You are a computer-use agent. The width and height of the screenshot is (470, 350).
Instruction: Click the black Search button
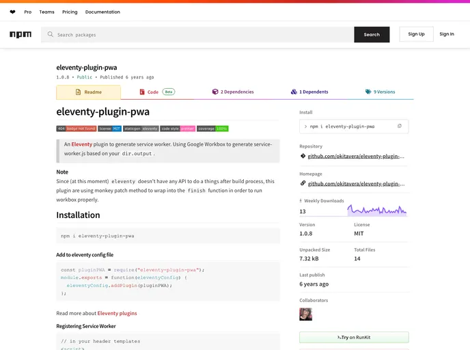(372, 34)
